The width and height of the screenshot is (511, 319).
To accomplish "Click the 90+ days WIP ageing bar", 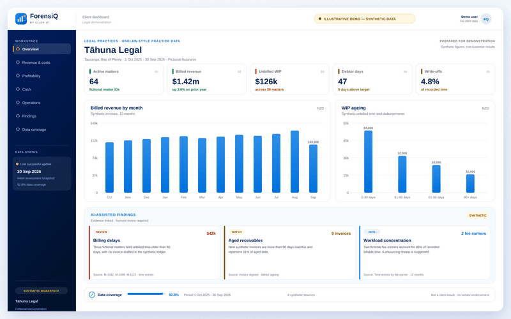I will tap(470, 183).
